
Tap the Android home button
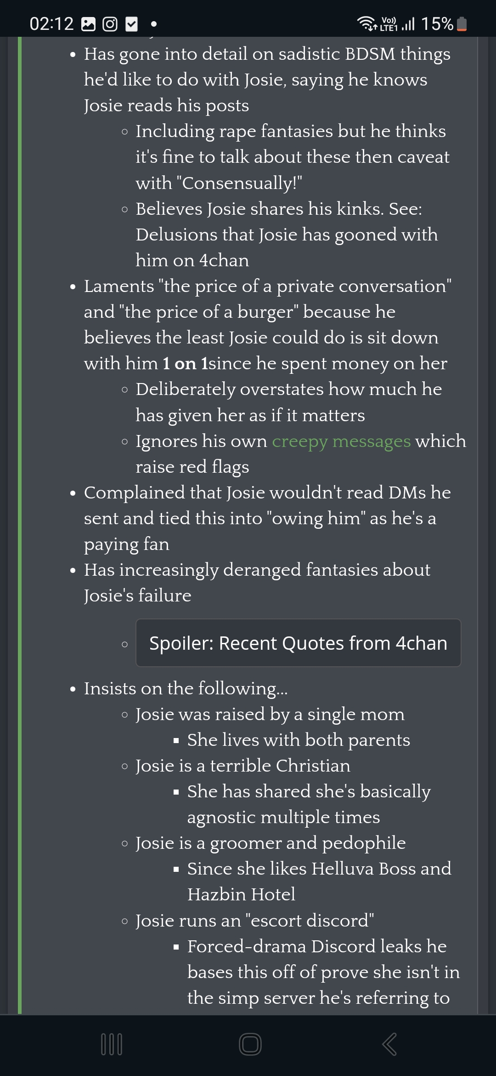point(250,1044)
